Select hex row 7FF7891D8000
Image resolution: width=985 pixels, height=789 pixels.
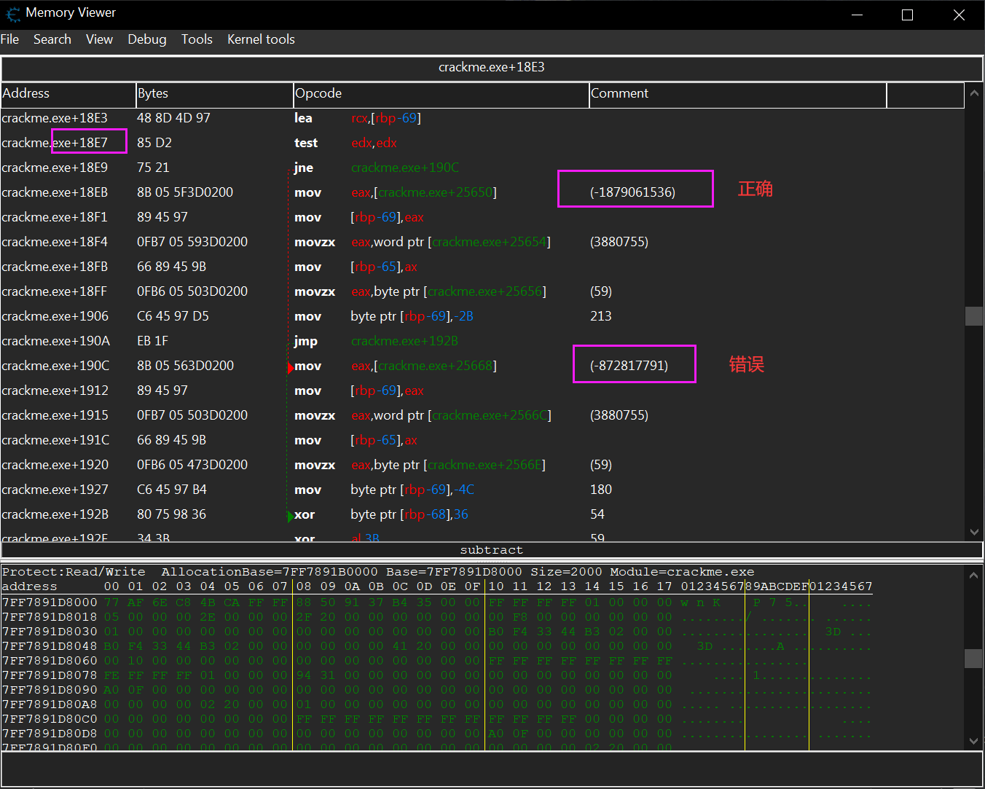436,602
